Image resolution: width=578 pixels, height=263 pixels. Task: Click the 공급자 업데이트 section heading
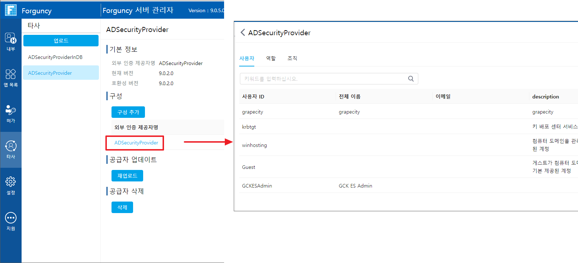tap(133, 160)
